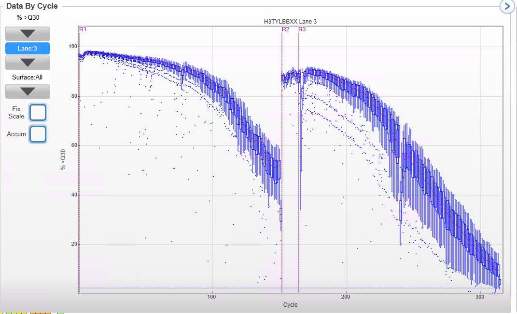Click the R2 read marker label

click(286, 29)
